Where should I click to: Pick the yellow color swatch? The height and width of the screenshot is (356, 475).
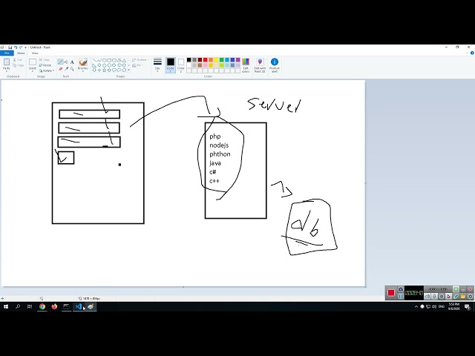(216, 60)
